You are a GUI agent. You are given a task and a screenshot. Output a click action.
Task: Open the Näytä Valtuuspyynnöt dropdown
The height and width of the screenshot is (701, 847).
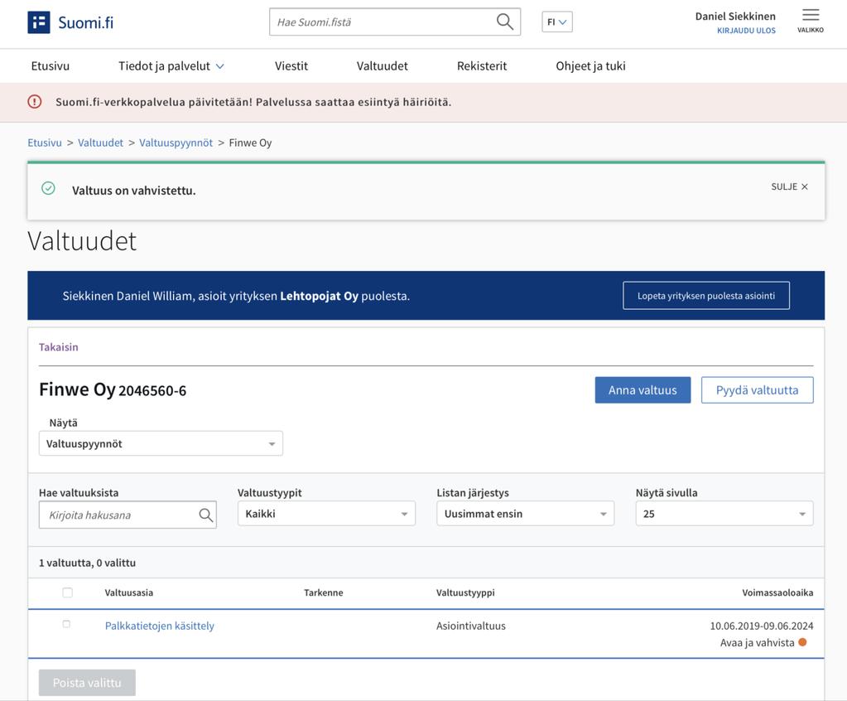(161, 443)
